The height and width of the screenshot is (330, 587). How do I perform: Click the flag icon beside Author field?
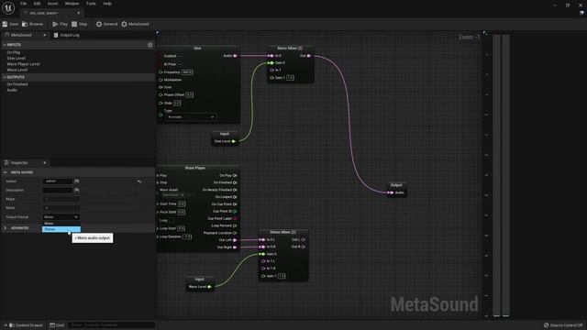pyautogui.click(x=77, y=181)
